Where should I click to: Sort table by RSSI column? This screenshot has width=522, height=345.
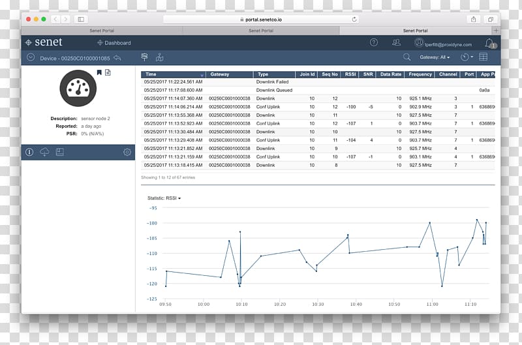[350, 74]
